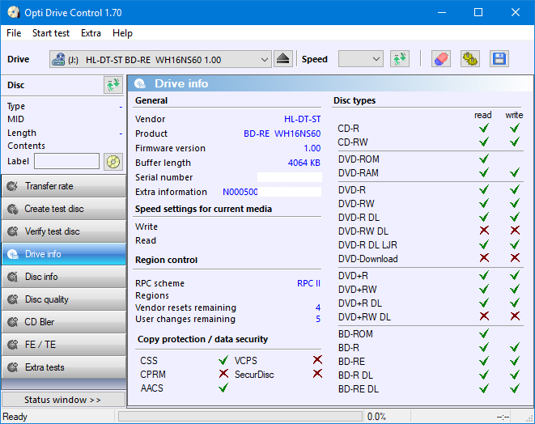Open the File menu
535x424 pixels.
pyautogui.click(x=14, y=33)
